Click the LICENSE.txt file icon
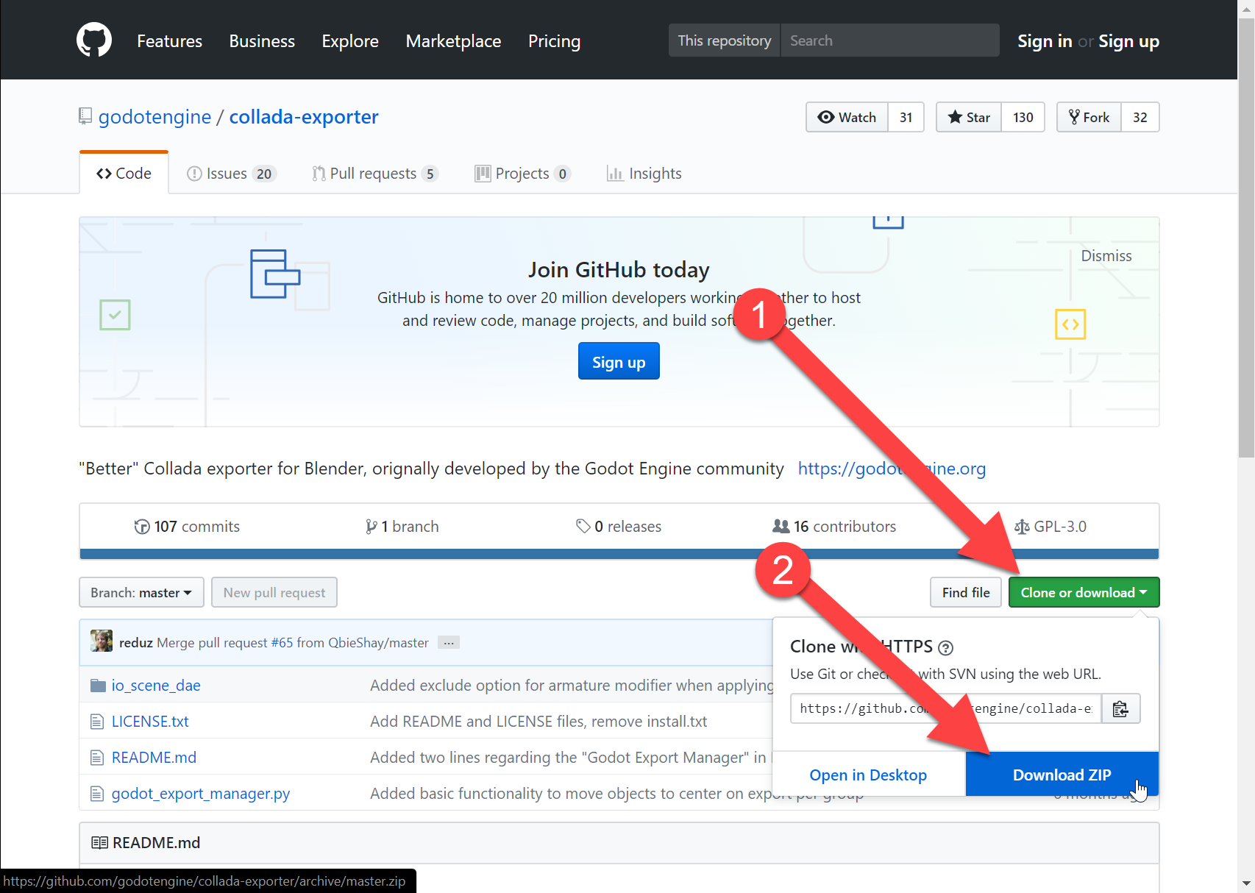This screenshot has width=1255, height=893. pyautogui.click(x=97, y=722)
